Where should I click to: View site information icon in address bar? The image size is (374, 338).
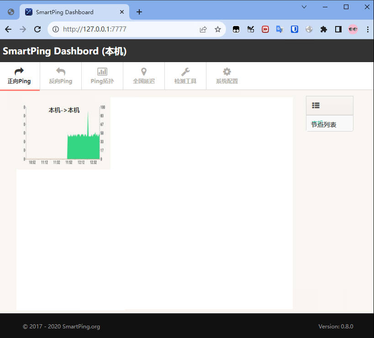tap(56, 29)
